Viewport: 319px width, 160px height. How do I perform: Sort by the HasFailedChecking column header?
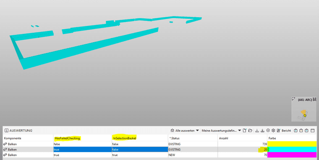pos(83,138)
